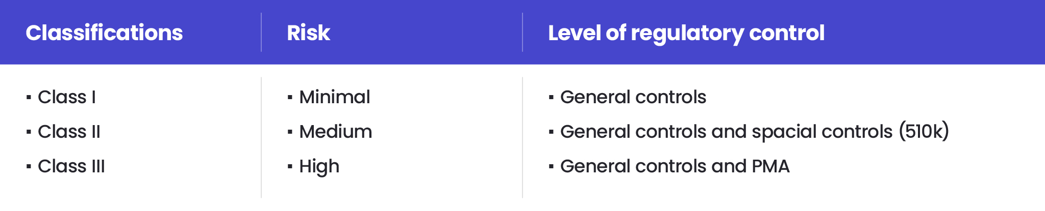The height and width of the screenshot is (211, 1045).
Task: Click the Class II entry
Action: pos(69,132)
